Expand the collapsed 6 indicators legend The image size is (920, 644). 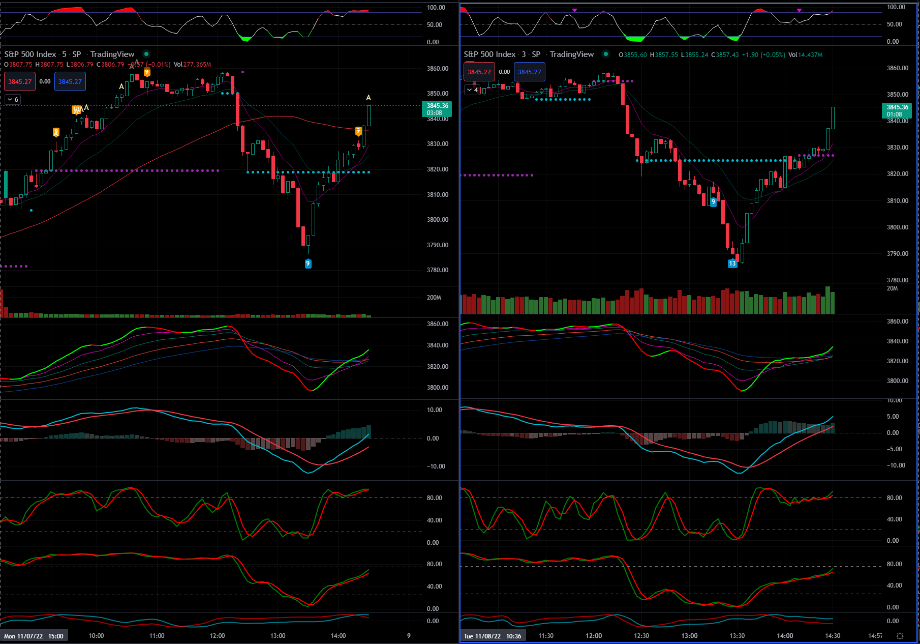coord(13,100)
